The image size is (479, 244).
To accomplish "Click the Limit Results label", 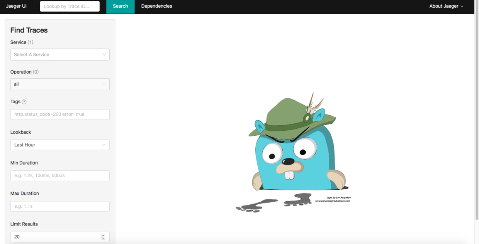I will (24, 224).
